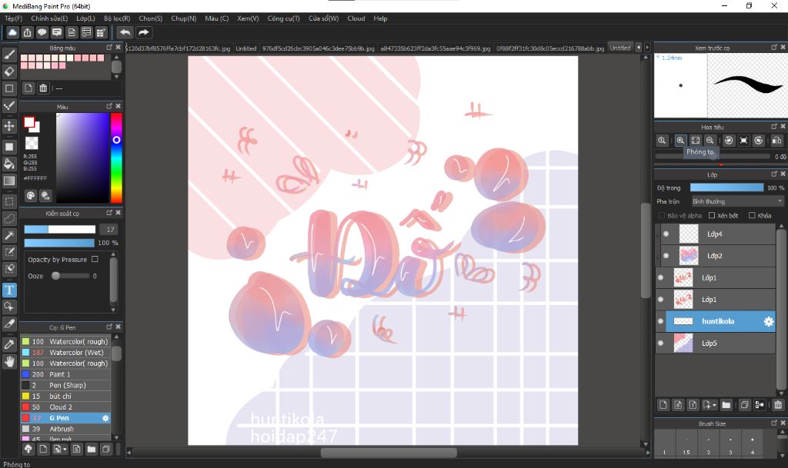Hide the huntikola layer
This screenshot has width=788, height=468.
[660, 321]
